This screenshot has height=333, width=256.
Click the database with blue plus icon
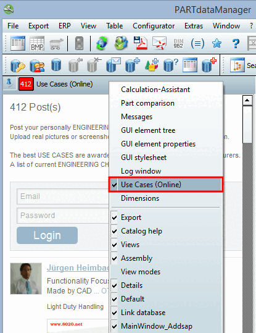point(133,65)
